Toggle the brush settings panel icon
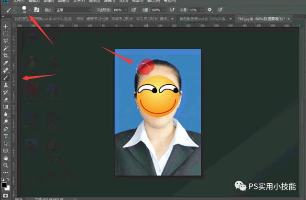The image size is (306, 200). pos(37,10)
